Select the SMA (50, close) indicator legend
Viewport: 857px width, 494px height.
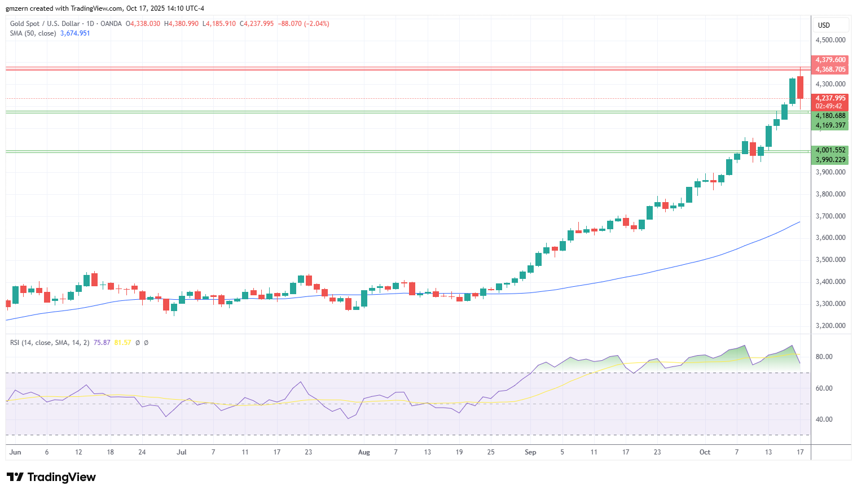click(x=33, y=33)
